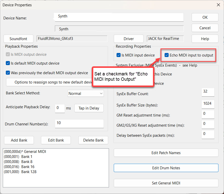The height and width of the screenshot is (194, 224).
Task: Click Edit Bank button
Action: click(x=56, y=140)
